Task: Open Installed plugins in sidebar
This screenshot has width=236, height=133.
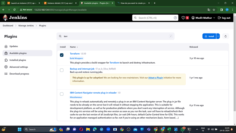Action: click(x=28, y=60)
